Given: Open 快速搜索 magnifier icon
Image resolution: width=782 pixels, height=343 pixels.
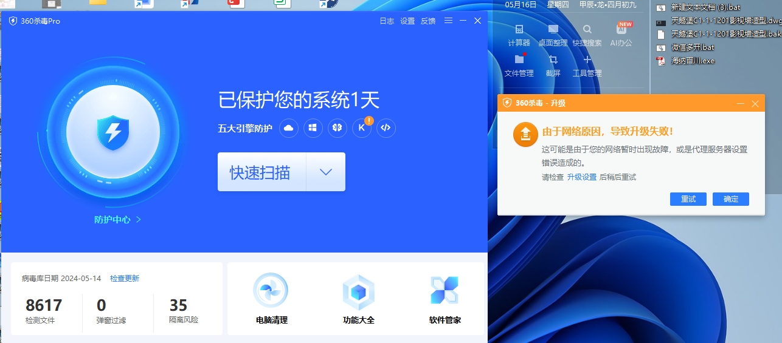Looking at the screenshot, I should click(x=587, y=29).
